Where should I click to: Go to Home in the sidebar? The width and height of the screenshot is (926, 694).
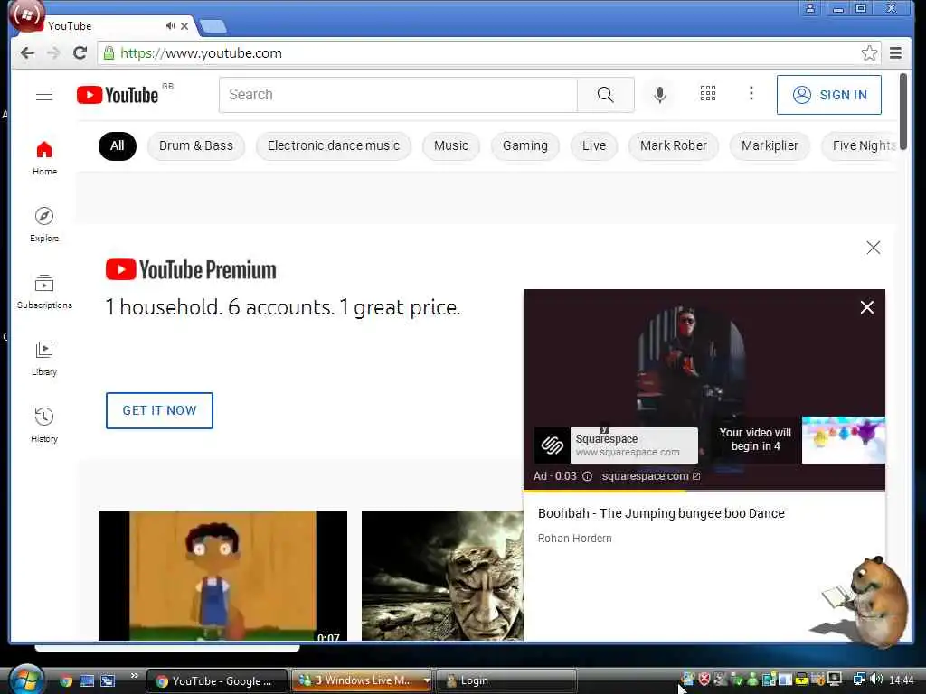[44, 158]
